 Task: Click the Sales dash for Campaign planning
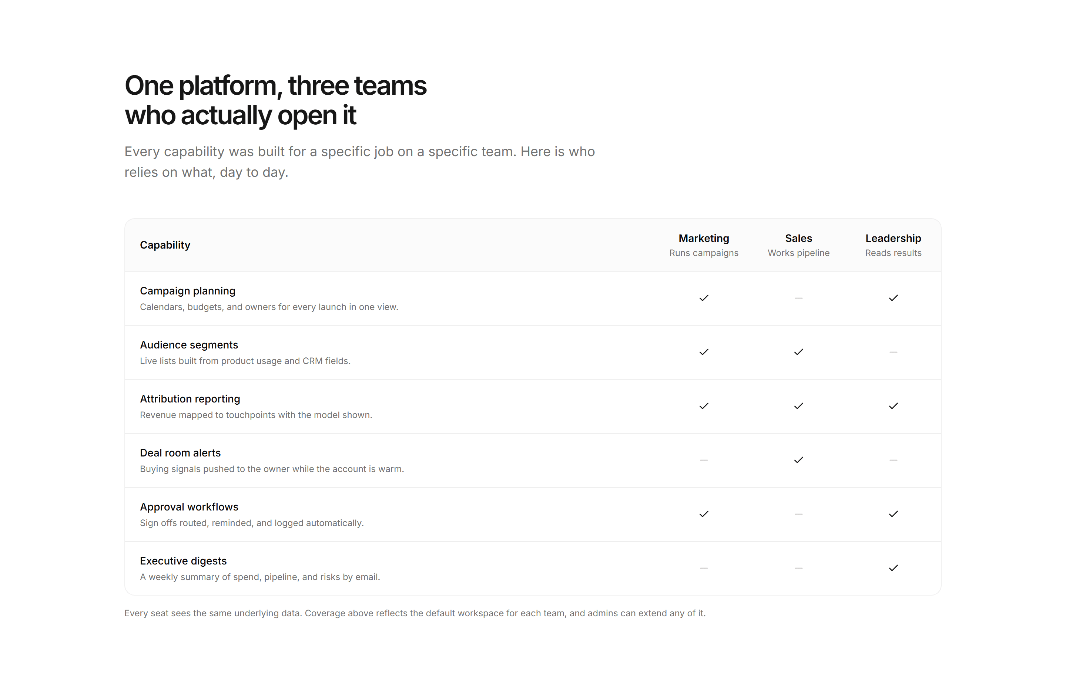coord(798,298)
